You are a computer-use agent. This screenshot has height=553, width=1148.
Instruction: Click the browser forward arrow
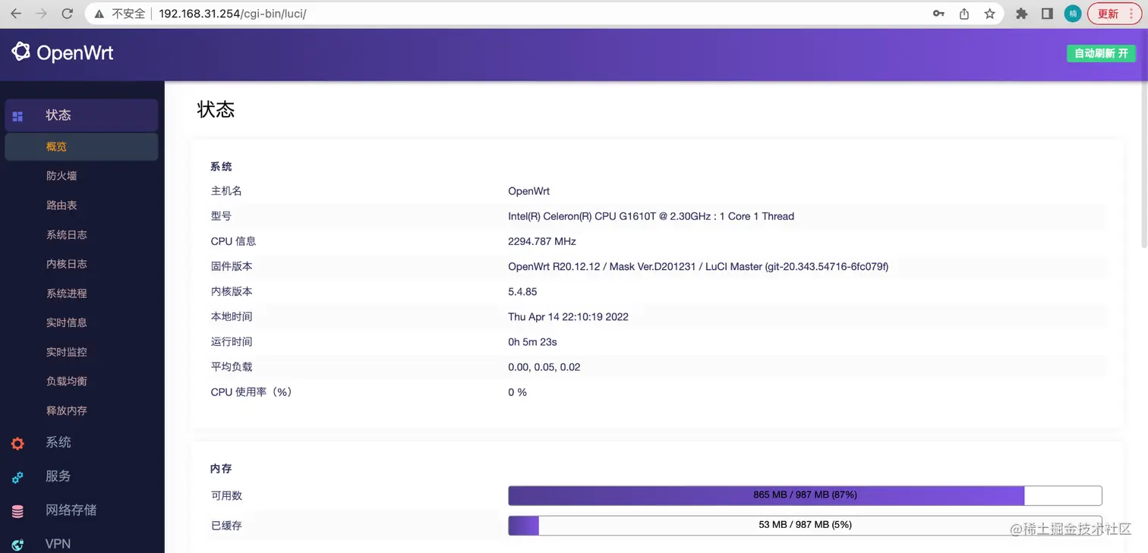[x=42, y=14]
